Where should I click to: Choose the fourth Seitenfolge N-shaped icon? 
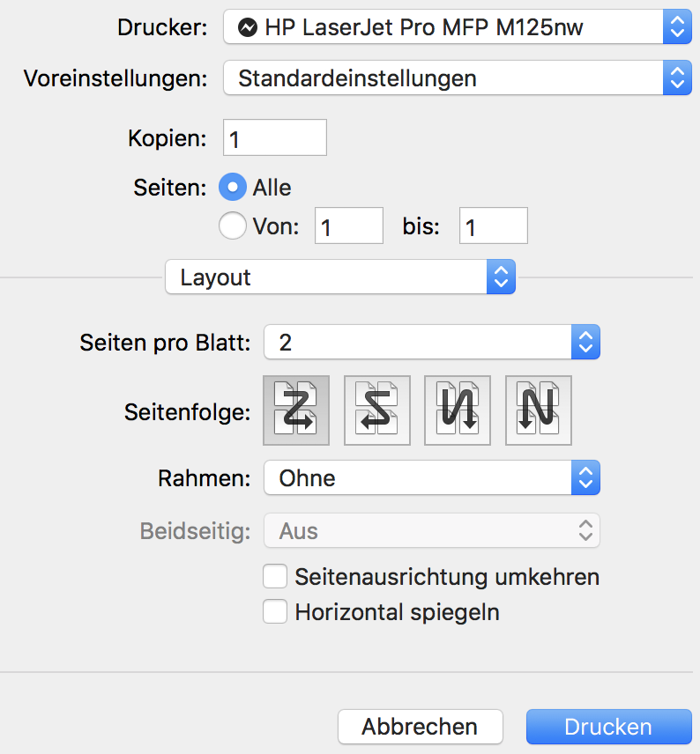pyautogui.click(x=539, y=410)
